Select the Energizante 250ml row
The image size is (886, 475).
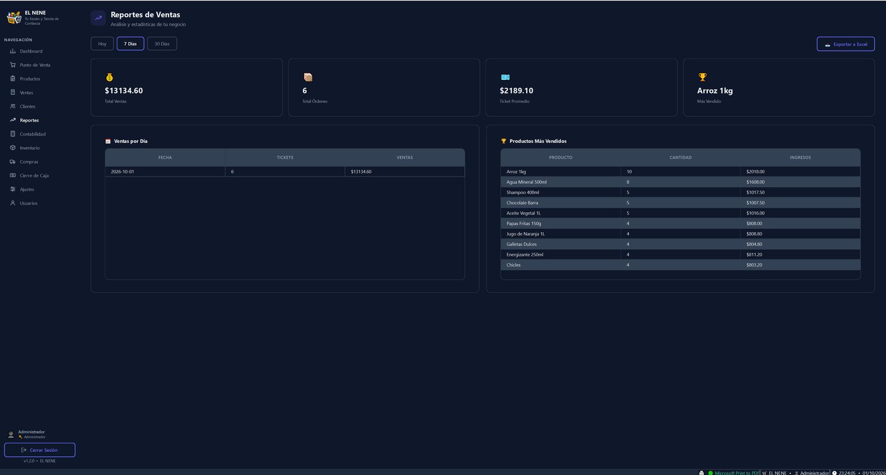click(681, 255)
